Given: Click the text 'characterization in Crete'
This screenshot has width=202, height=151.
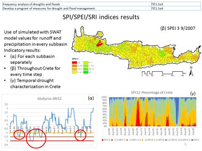Looking at the screenshot, I should coord(35,86).
